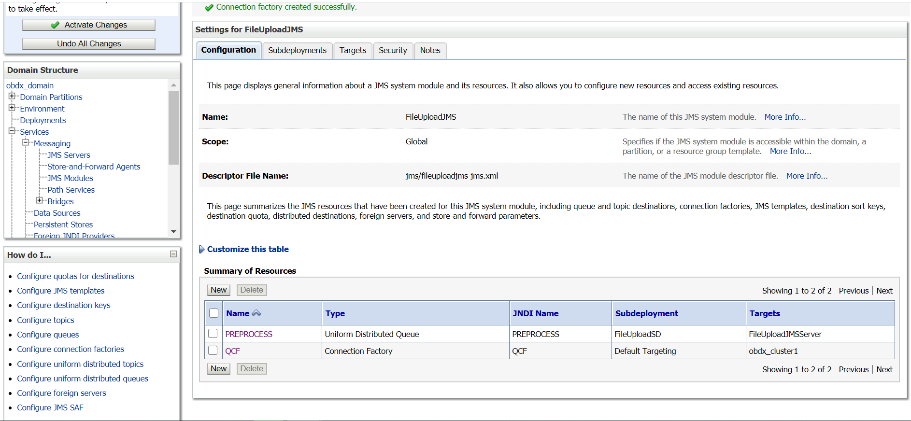Open Configure destination keys help link

(64, 305)
